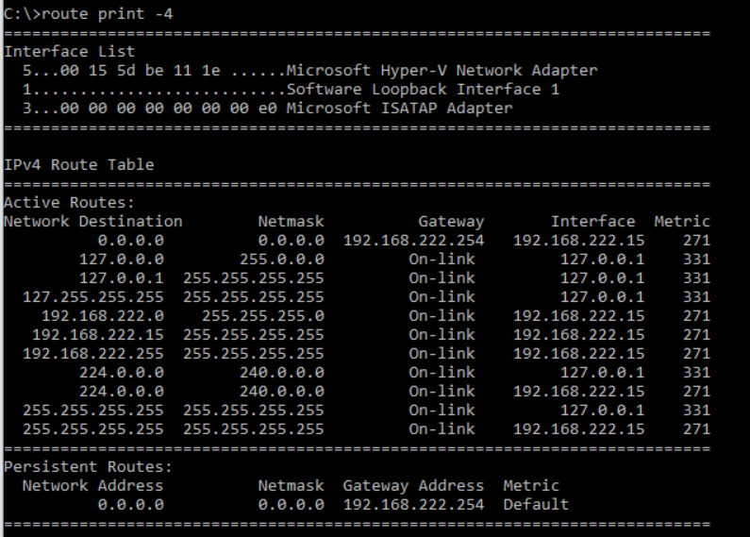Select the 'Interface List' heading

coord(70,51)
